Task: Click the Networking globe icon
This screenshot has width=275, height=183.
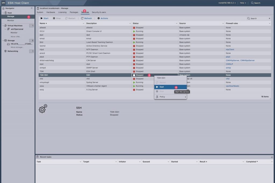Action: click(x=5, y=51)
